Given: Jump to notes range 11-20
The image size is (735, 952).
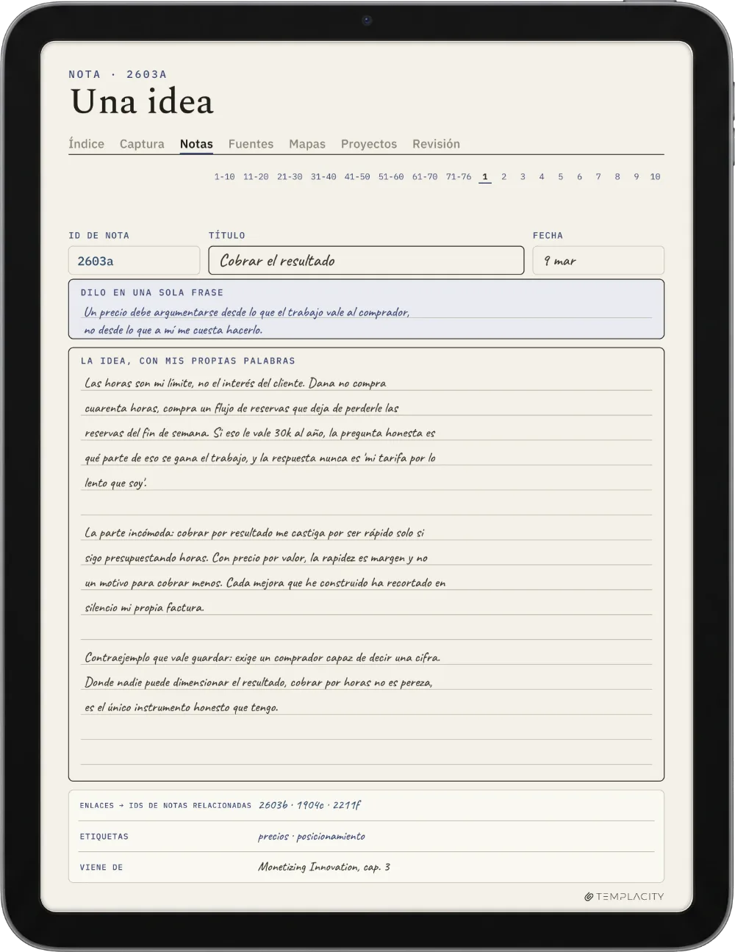Looking at the screenshot, I should point(256,177).
